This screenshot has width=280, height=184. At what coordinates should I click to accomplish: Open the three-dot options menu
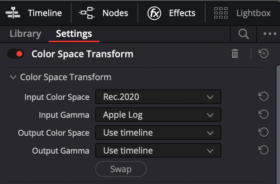pos(270,34)
